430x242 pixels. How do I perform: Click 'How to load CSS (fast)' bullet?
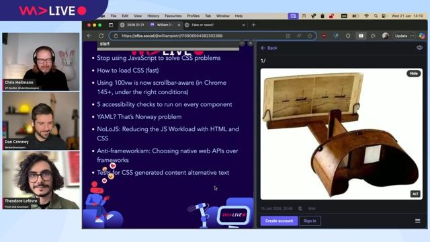click(x=128, y=71)
